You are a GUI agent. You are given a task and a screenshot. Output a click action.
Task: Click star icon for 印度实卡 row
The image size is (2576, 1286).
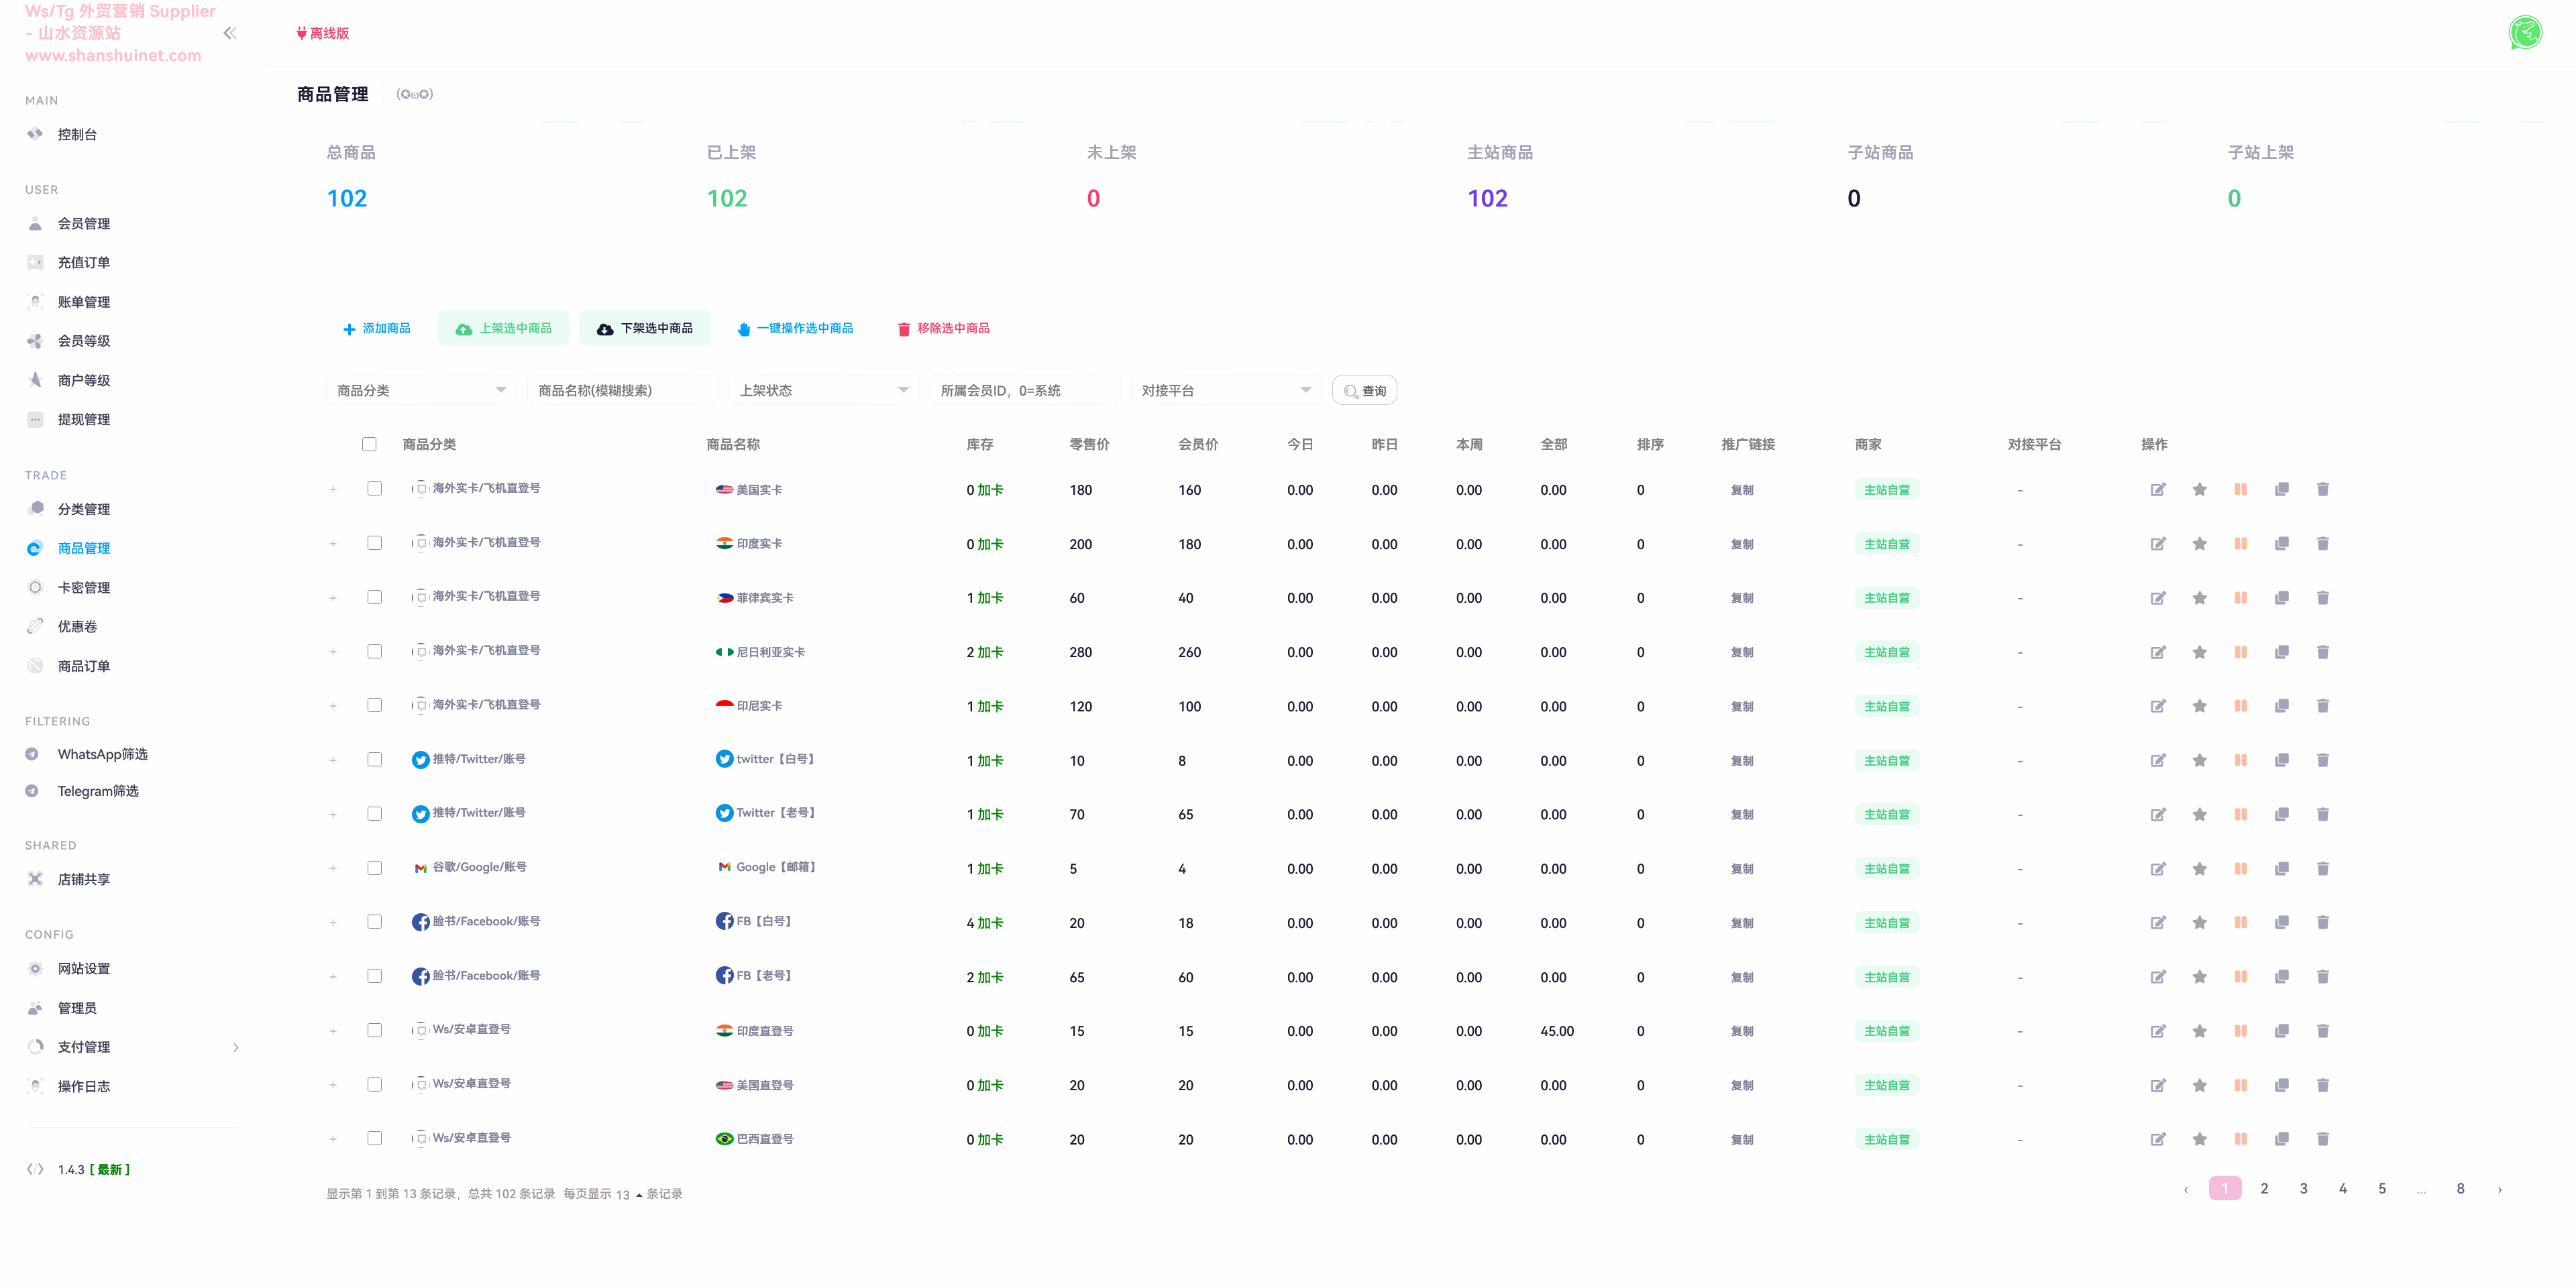coord(2199,544)
